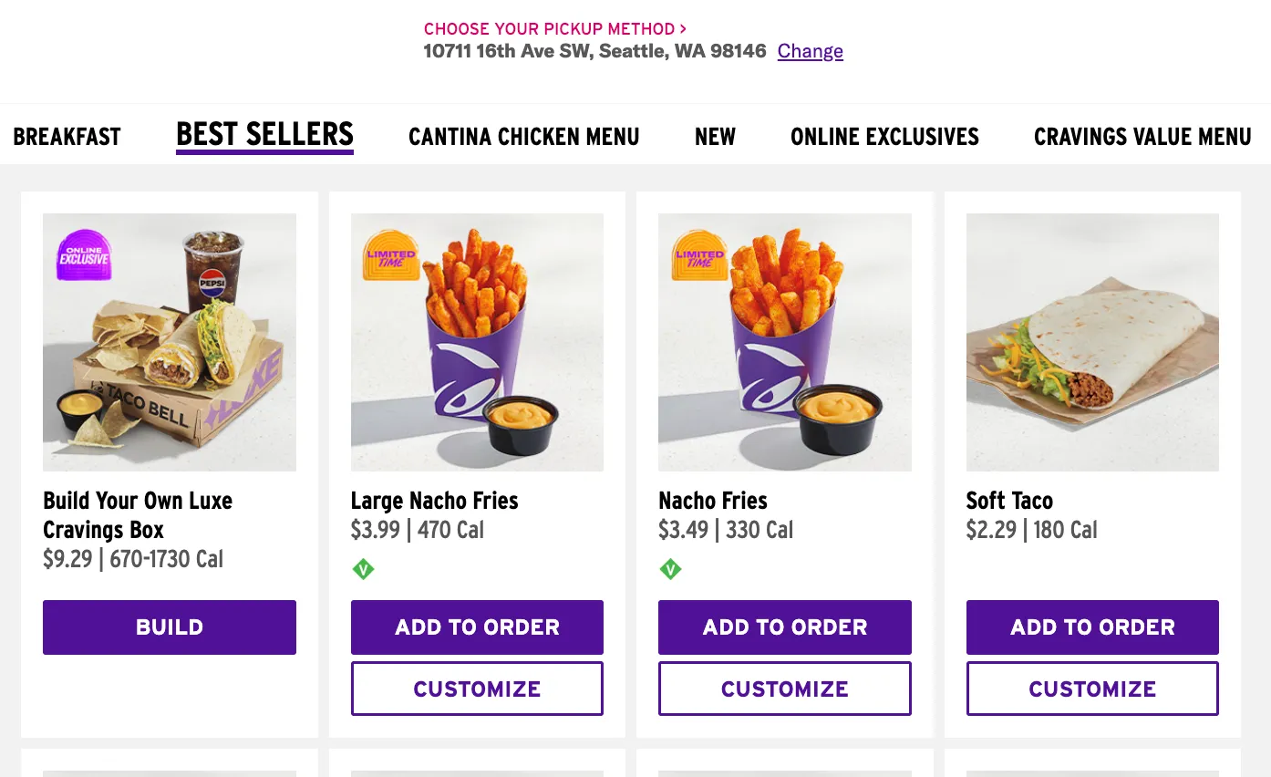Go to the Online Exclusives tab
The height and width of the screenshot is (777, 1271).
[x=884, y=137]
